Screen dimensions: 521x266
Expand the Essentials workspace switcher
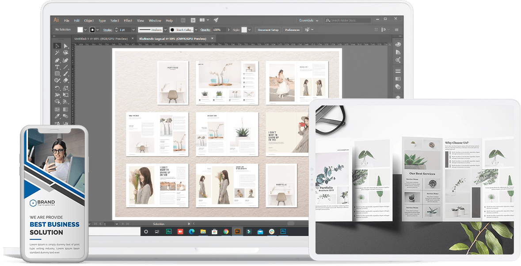click(308, 20)
